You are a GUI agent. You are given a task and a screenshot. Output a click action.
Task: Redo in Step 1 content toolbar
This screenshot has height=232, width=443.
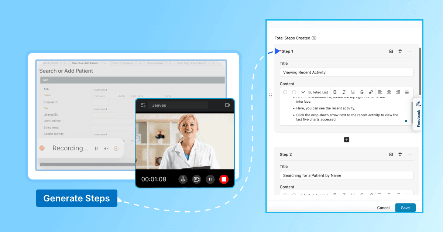click(x=294, y=92)
